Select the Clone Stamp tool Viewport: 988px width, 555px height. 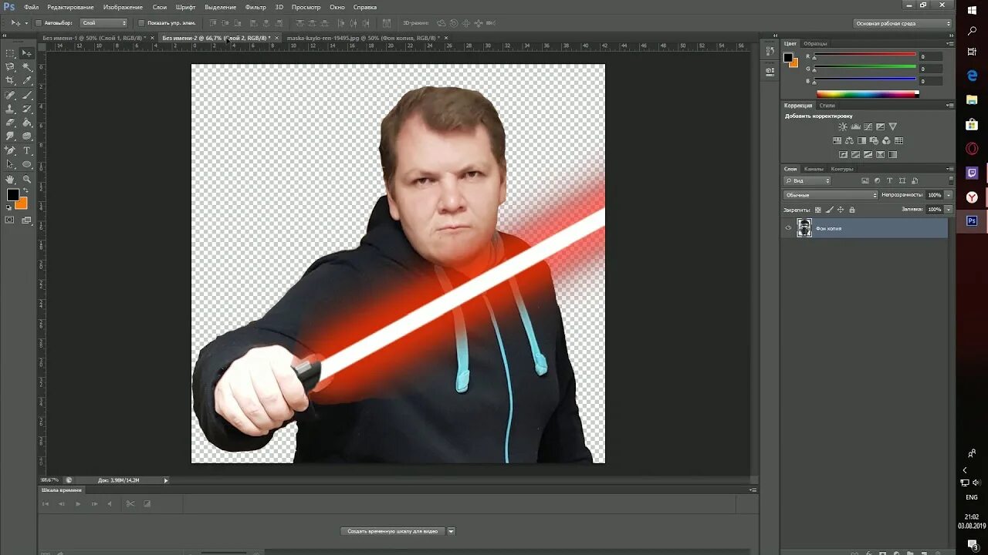pyautogui.click(x=10, y=109)
